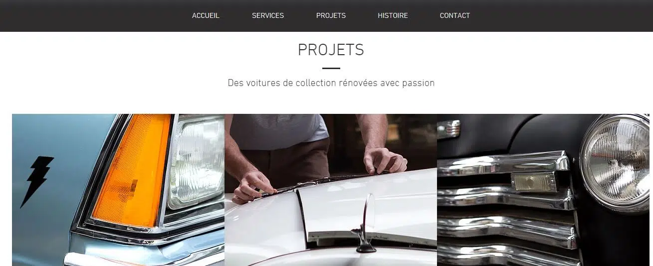Screen dimensions: 653x266
Task: Go to the SERVICES page
Action: click(x=268, y=15)
